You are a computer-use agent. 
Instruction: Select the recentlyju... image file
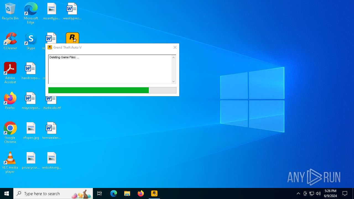coord(51,12)
